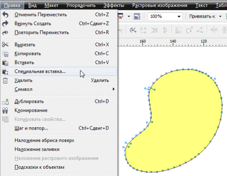Image resolution: width=227 pixels, height=176 pixels.
Task: Click the welcome screen icon in the toolbar
Action: (x=137, y=16)
